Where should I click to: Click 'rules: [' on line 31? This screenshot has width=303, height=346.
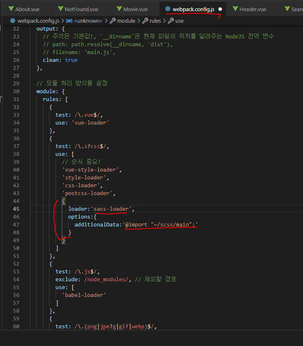(55, 99)
